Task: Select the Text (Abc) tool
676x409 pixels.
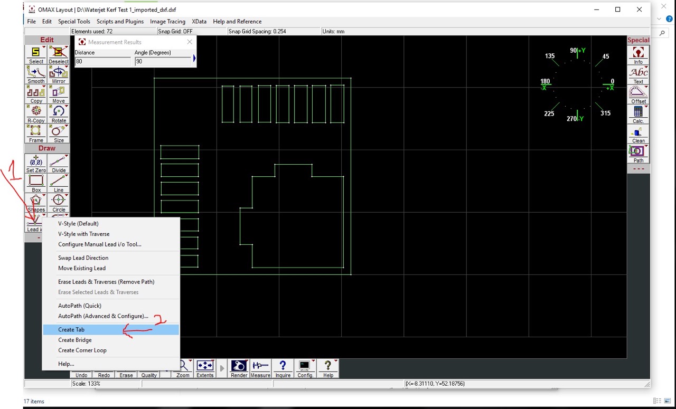Action: tap(638, 75)
